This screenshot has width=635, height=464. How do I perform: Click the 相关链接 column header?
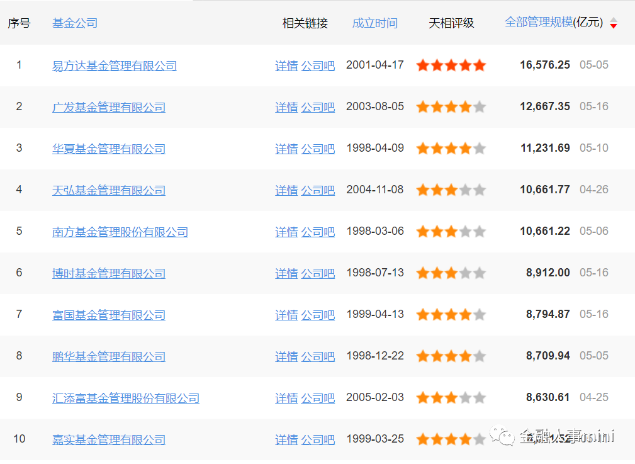point(305,23)
